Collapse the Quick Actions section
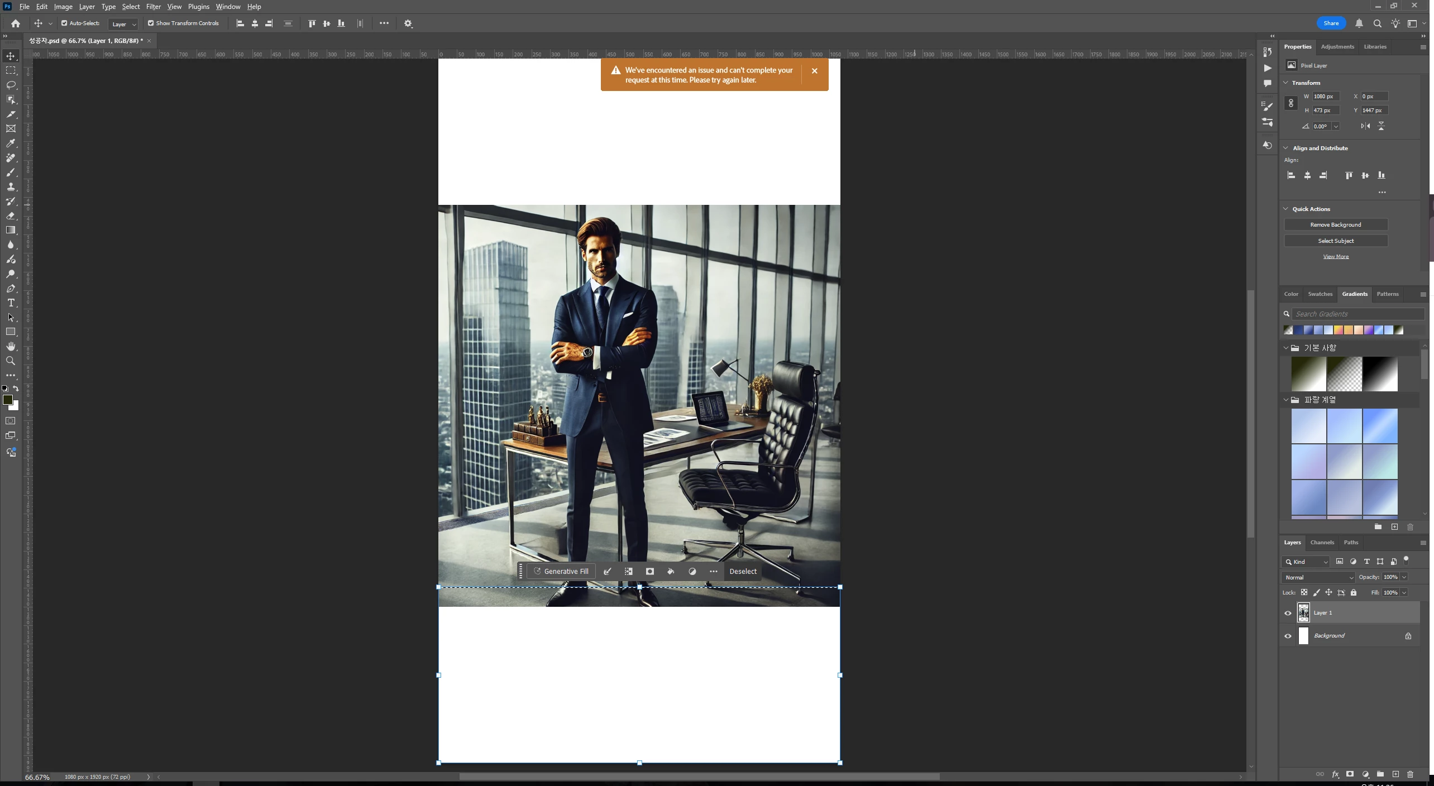 click(1286, 209)
